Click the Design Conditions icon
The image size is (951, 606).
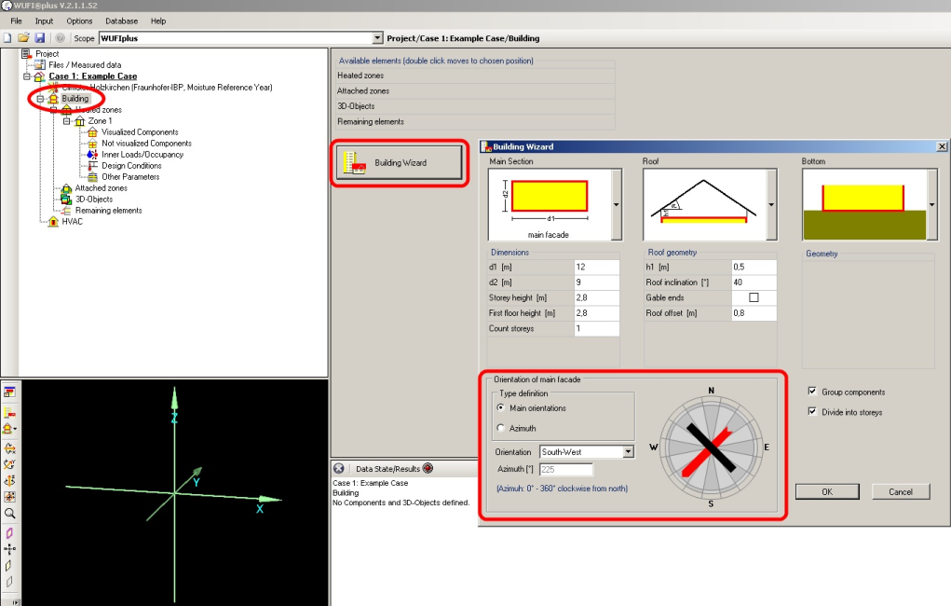coord(92,165)
